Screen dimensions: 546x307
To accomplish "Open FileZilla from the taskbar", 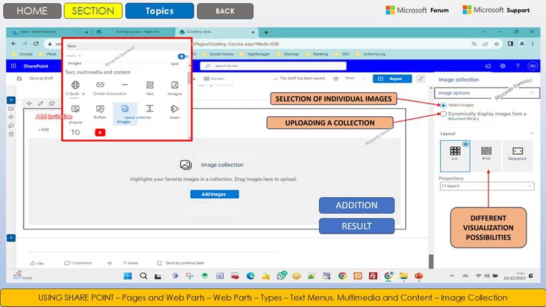I will point(373,276).
